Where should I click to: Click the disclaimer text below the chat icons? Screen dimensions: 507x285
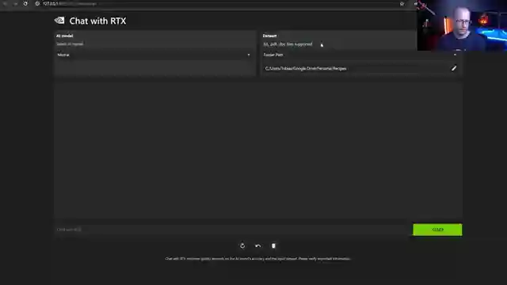click(257, 259)
